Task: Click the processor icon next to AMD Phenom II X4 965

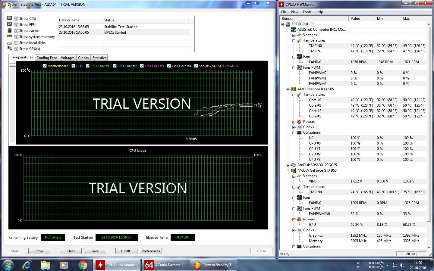Action: [x=294, y=89]
